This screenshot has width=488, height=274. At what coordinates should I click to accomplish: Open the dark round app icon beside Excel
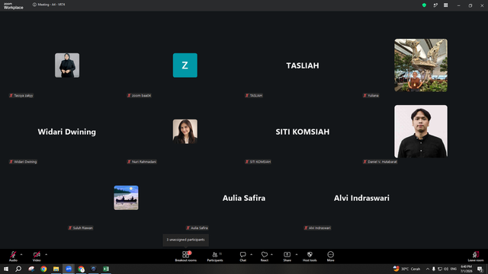(x=93, y=269)
